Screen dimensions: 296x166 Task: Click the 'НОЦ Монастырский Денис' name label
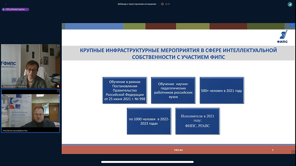16,130
